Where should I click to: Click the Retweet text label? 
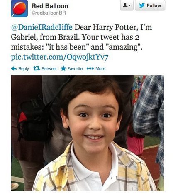point(49,68)
